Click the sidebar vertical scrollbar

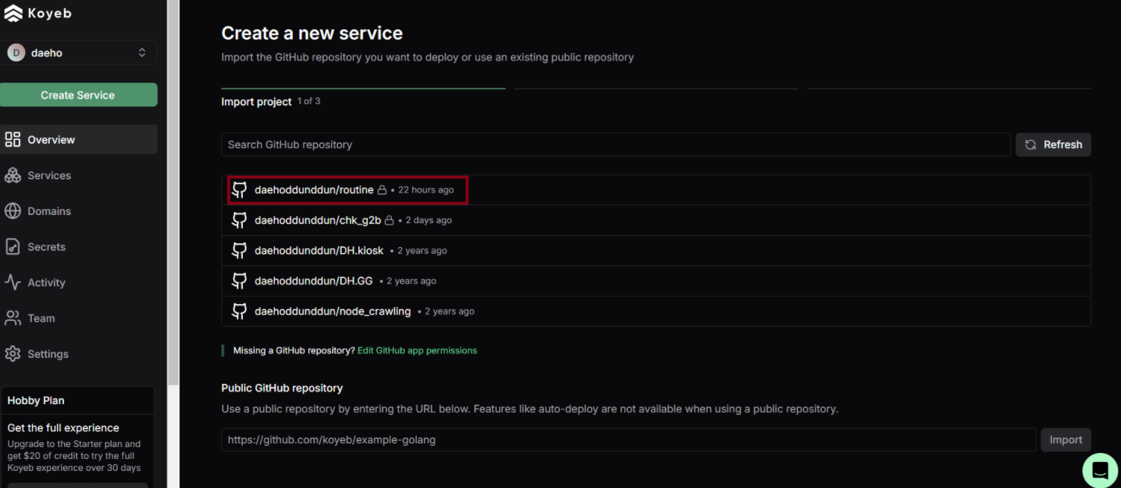coord(173,192)
